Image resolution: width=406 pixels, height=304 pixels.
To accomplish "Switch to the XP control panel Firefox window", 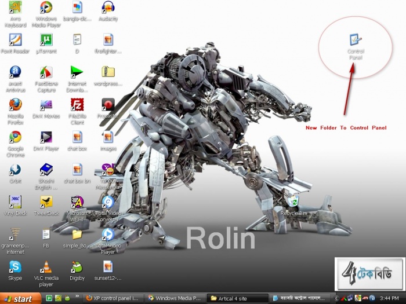I will pos(113,298).
